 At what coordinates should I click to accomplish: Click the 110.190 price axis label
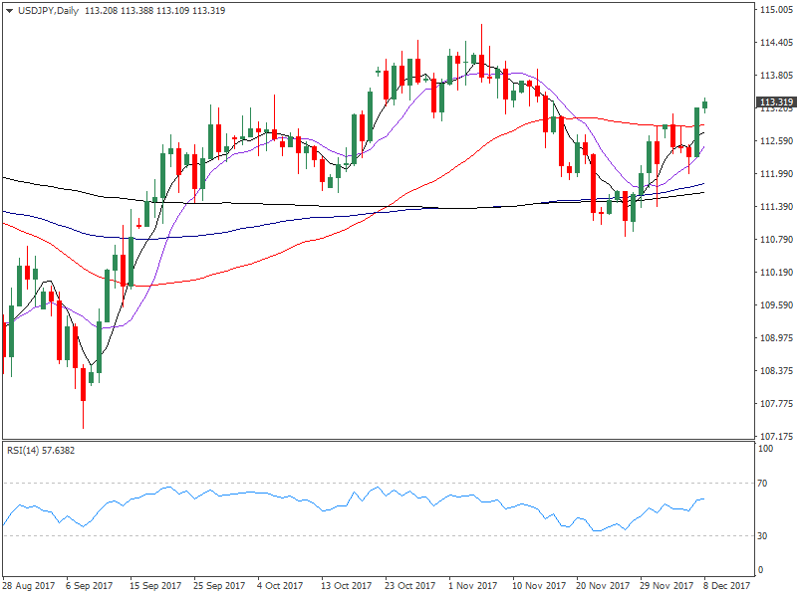pos(775,272)
